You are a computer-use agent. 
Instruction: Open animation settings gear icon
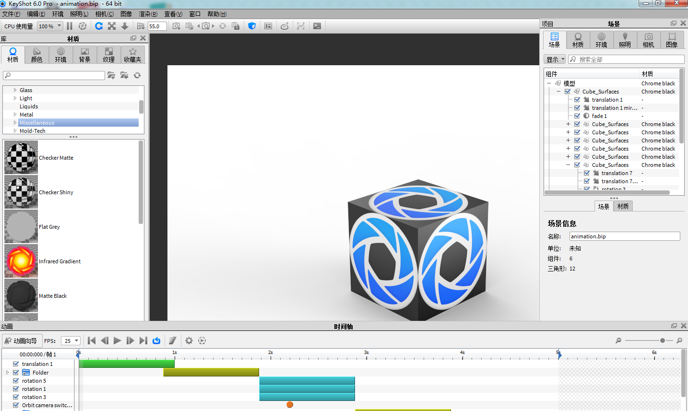pos(189,341)
